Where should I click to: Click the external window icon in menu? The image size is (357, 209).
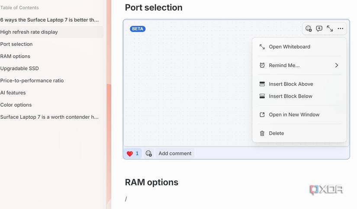[x=262, y=115]
